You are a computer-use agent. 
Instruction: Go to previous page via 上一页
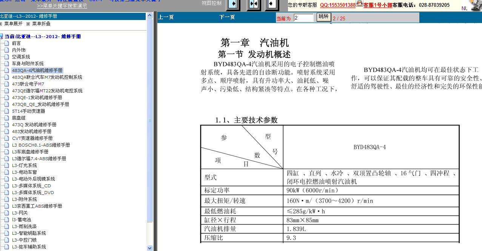click(166, 17)
